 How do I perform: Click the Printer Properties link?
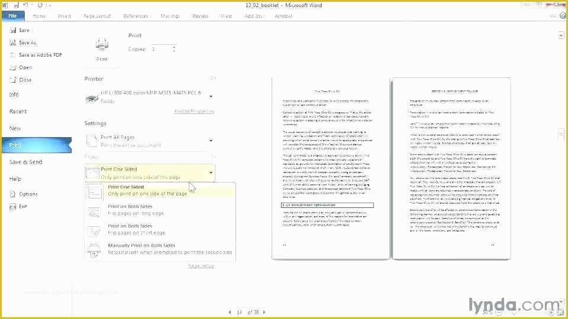[194, 111]
